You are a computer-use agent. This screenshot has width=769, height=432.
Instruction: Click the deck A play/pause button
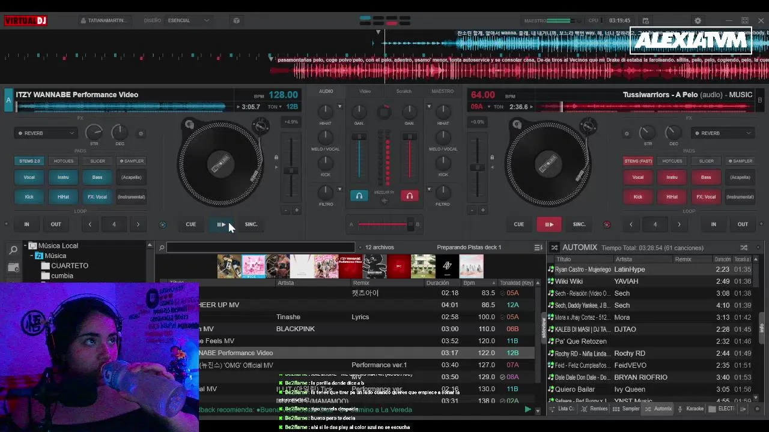click(221, 224)
